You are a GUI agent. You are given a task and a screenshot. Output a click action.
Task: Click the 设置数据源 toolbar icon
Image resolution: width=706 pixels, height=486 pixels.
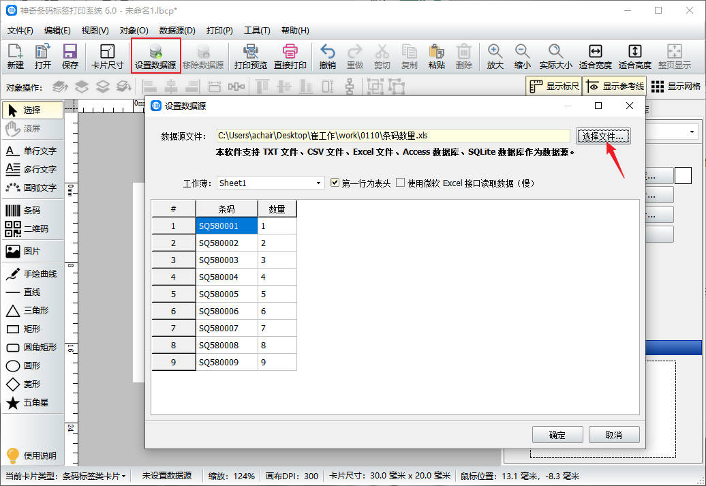click(155, 57)
